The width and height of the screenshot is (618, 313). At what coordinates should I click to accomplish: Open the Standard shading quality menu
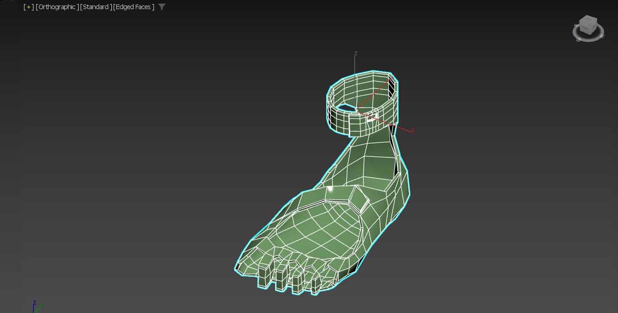coord(96,7)
